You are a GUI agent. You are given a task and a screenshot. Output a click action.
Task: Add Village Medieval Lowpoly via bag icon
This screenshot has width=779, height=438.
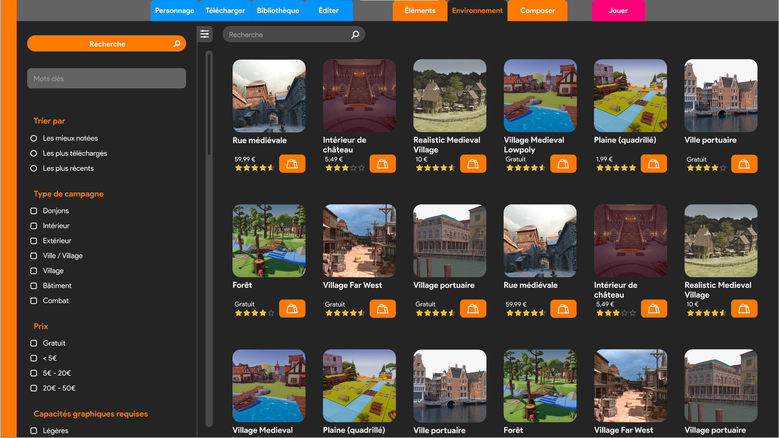click(x=563, y=164)
